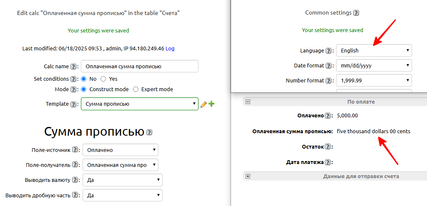Click the pencil edit template icon
This screenshot has width=427, height=206.
pos(203,104)
